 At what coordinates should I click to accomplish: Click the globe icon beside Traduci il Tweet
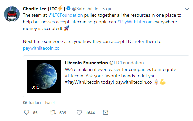[25, 103]
